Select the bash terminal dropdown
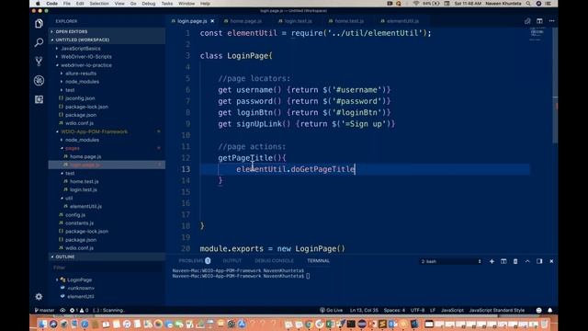 pos(451,261)
